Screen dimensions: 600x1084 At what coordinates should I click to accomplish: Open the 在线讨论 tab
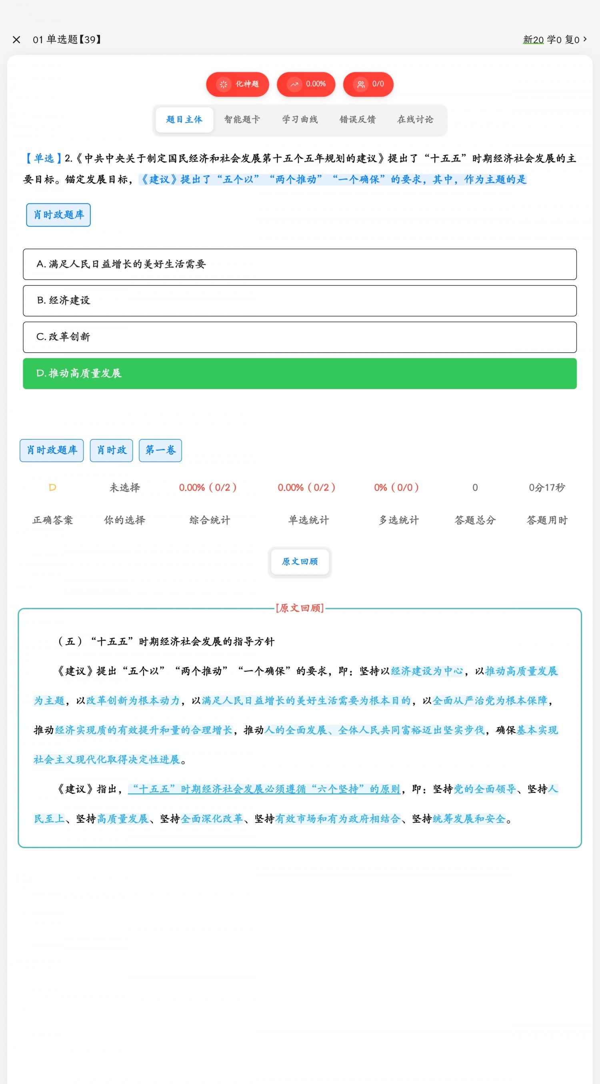(x=415, y=120)
